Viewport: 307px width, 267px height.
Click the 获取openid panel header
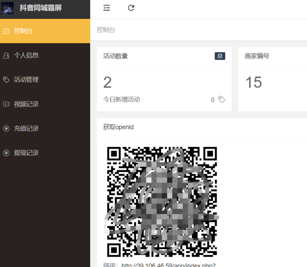point(118,127)
